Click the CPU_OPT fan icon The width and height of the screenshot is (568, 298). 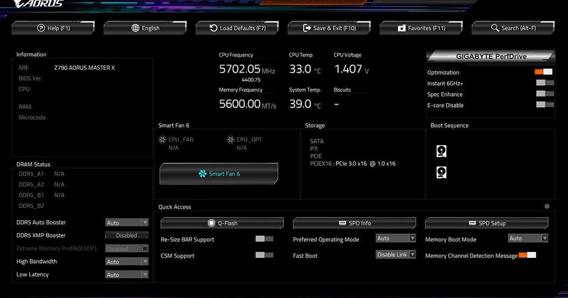[231, 140]
